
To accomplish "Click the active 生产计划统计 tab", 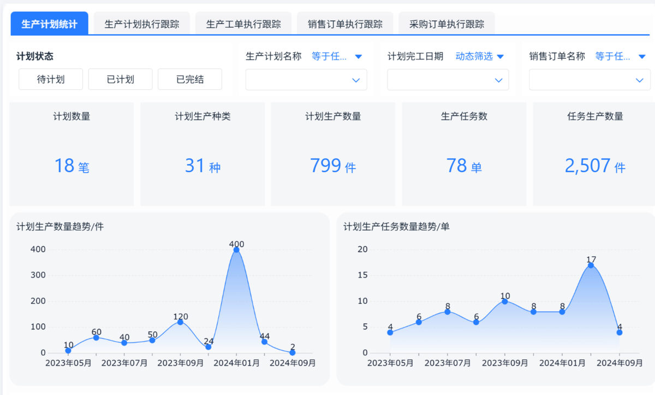I will (x=49, y=24).
